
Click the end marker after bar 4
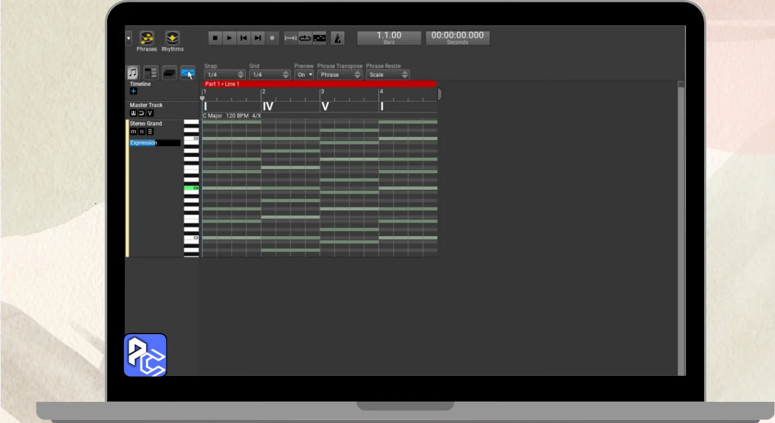tap(440, 94)
